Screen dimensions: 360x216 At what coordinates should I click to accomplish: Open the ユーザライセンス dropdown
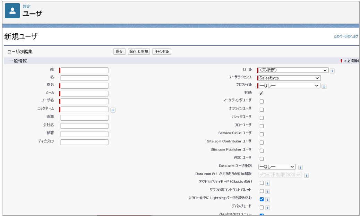(x=289, y=78)
